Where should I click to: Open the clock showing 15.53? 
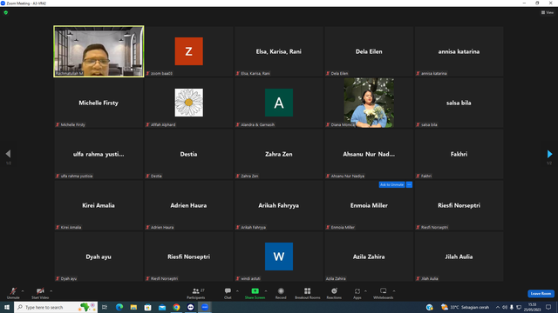[532, 307]
